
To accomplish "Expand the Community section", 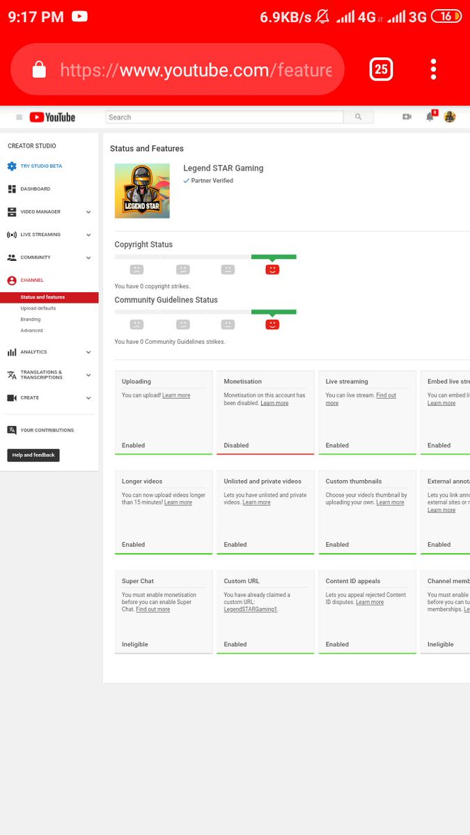I will click(88, 258).
